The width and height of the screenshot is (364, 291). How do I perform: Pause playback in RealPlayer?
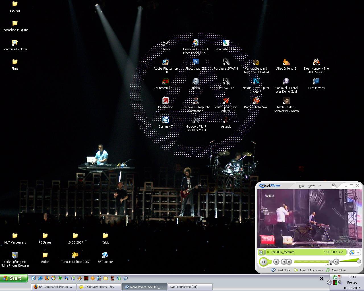point(263,262)
